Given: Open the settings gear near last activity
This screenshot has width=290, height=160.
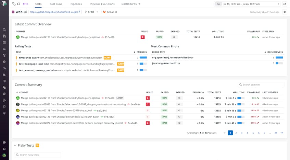Looking at the screenshot, I should pyautogui.click(x=285, y=12).
